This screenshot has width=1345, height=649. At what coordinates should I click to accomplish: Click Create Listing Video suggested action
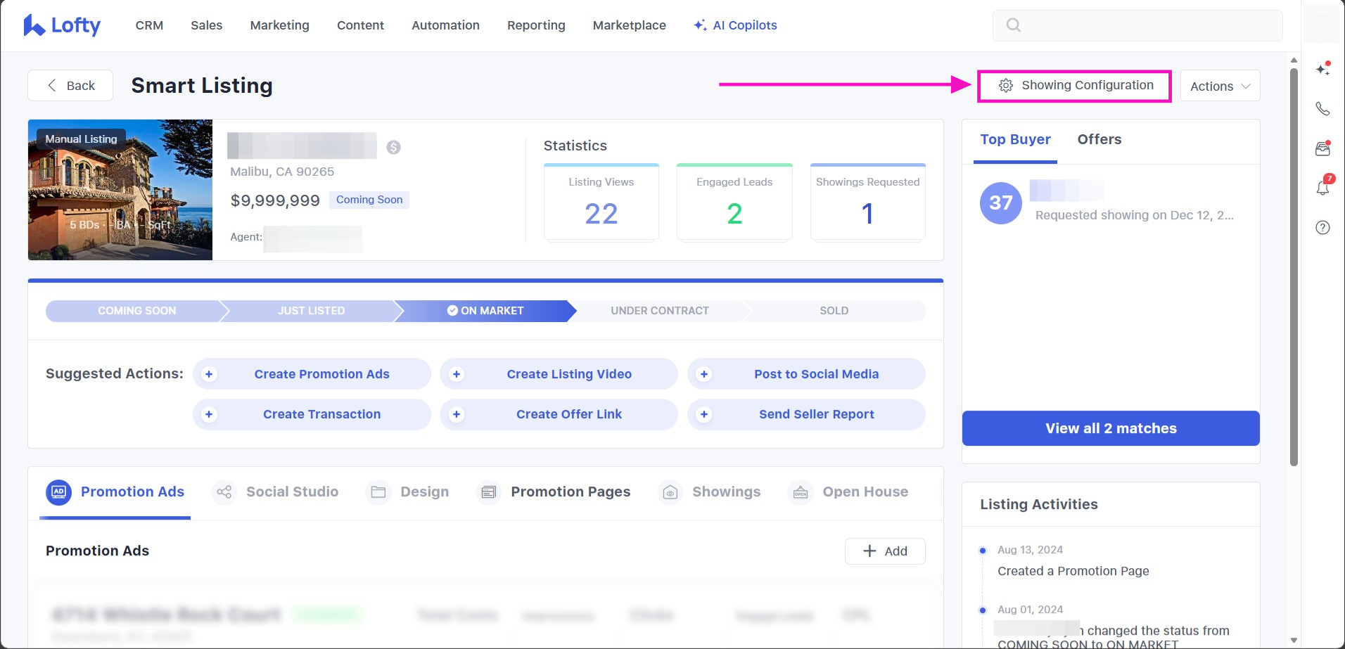[x=568, y=374]
